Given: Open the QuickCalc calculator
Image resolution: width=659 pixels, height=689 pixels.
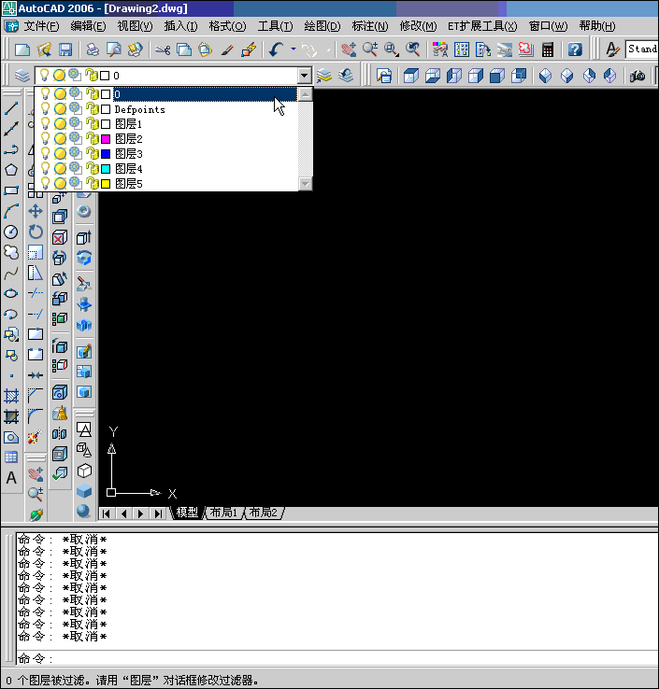Looking at the screenshot, I should tap(548, 49).
